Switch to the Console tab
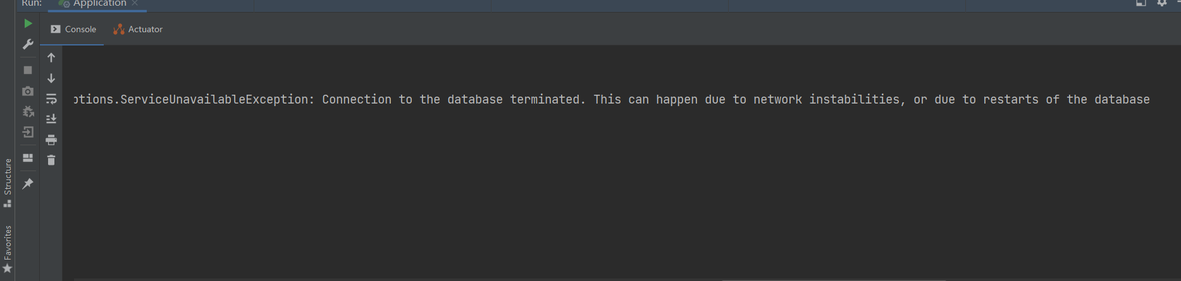Viewport: 1181px width, 281px height. 73,29
